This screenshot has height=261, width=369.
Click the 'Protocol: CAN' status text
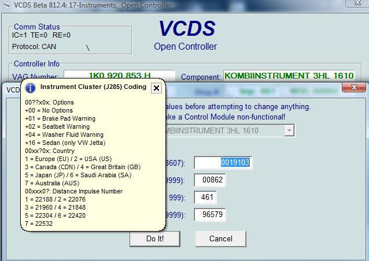point(34,47)
